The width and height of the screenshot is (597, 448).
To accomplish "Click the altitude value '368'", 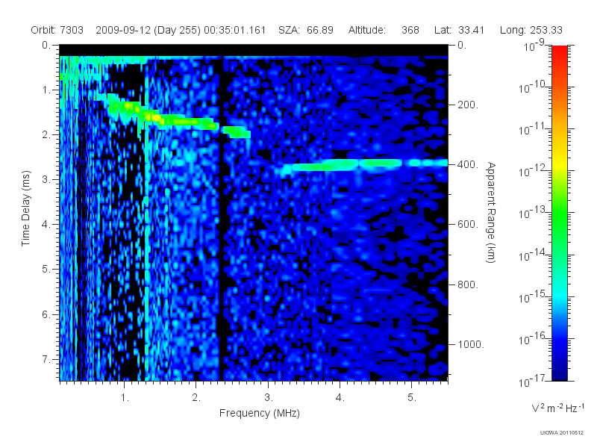I will (410, 30).
